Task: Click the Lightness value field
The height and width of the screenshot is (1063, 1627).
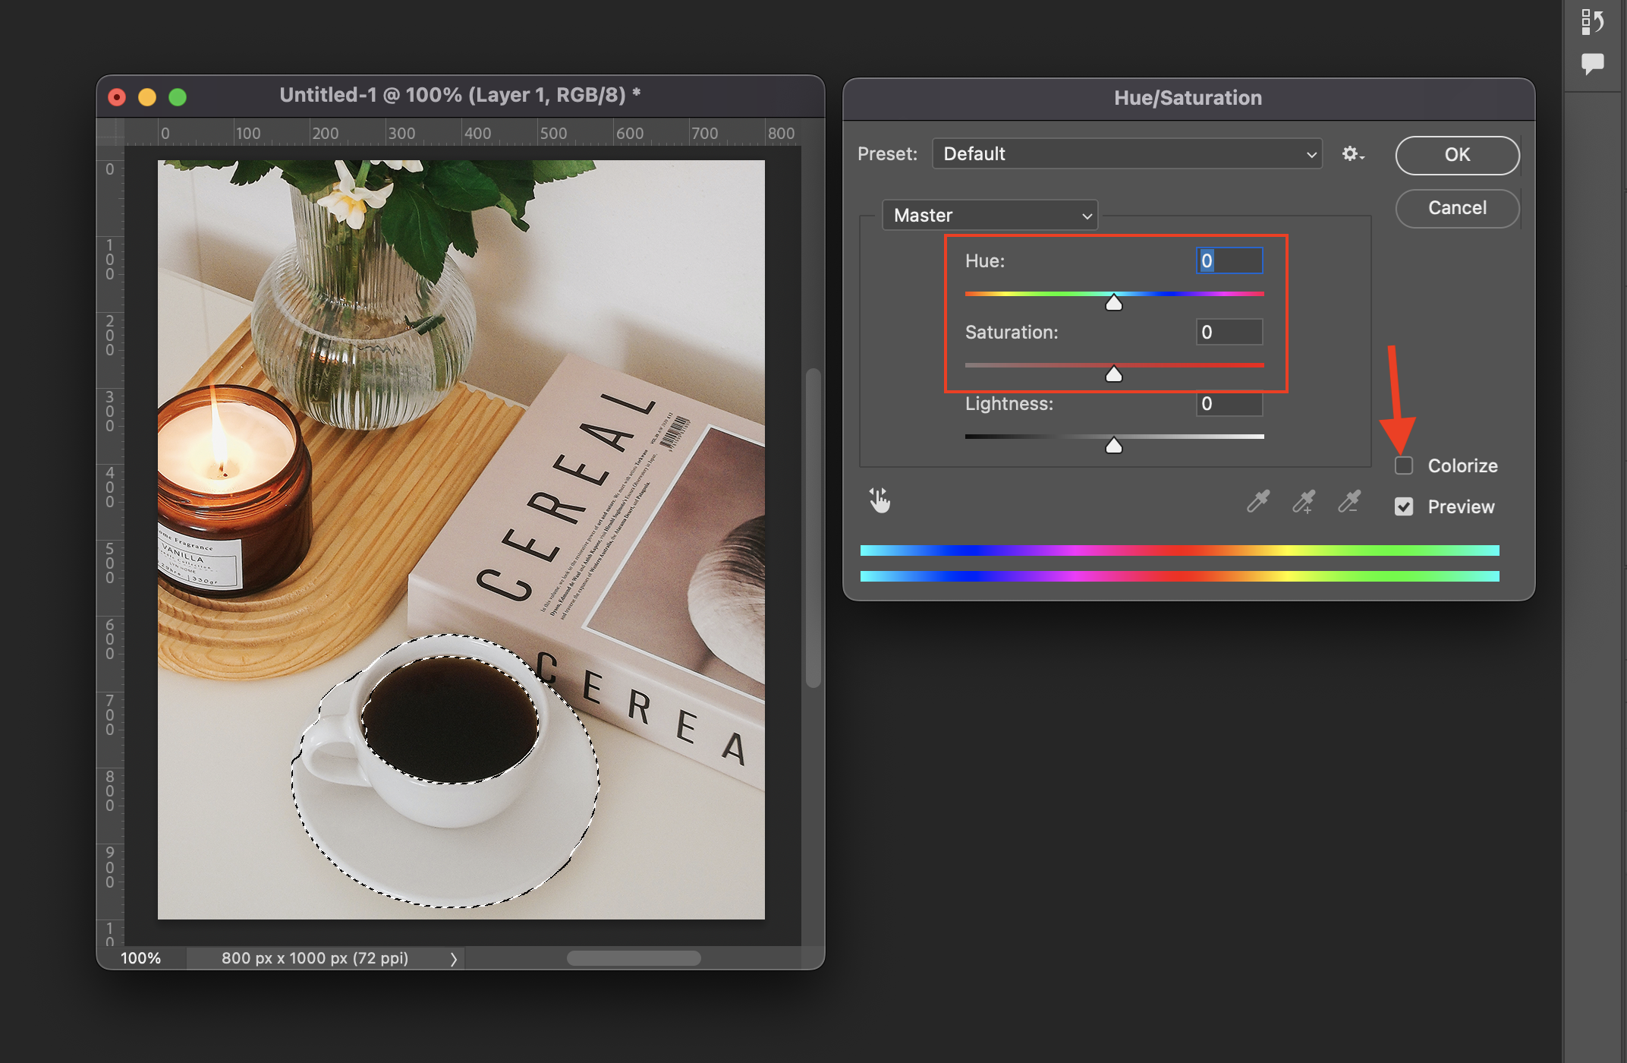Action: tap(1229, 403)
